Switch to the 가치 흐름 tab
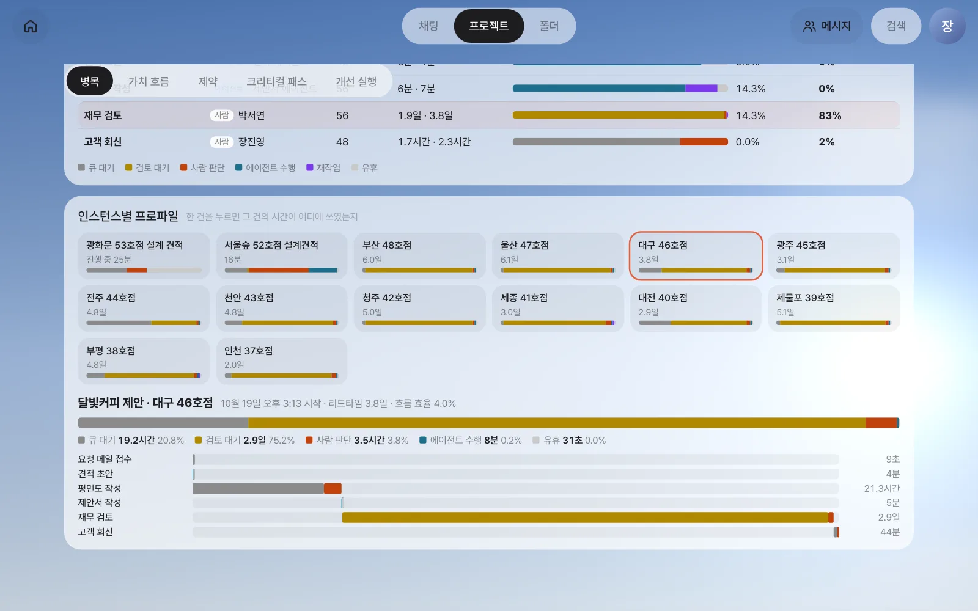978x611 pixels. point(149,81)
